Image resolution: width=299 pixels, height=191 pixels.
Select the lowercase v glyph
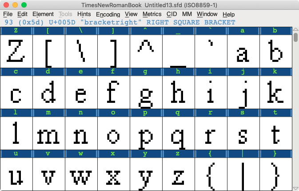pyautogui.click(x=49, y=174)
